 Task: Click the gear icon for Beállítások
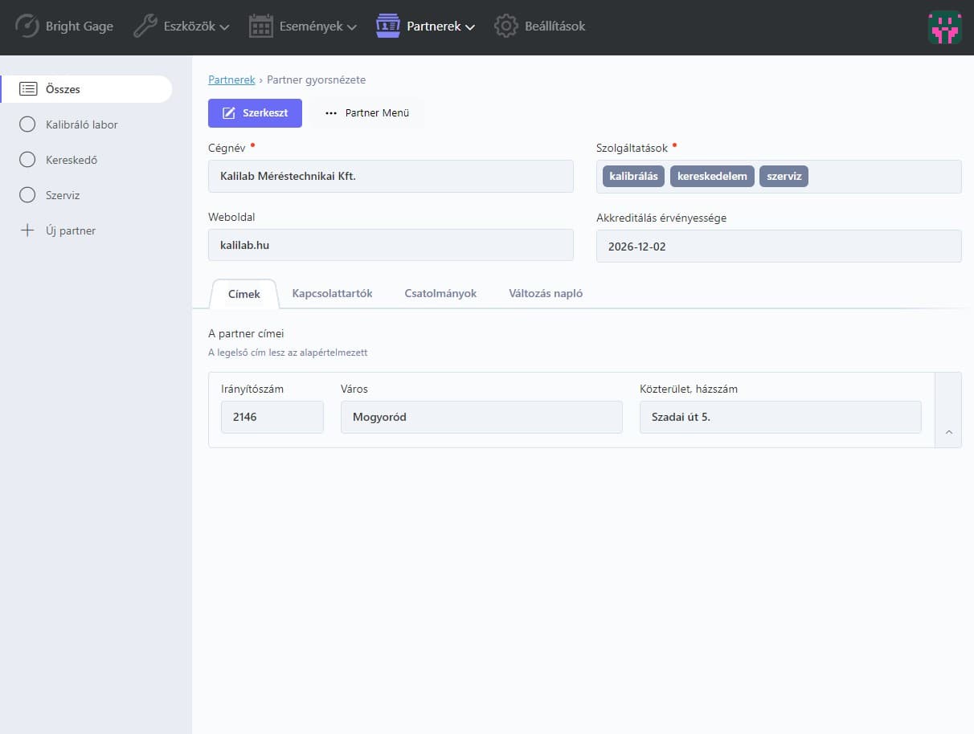(505, 26)
